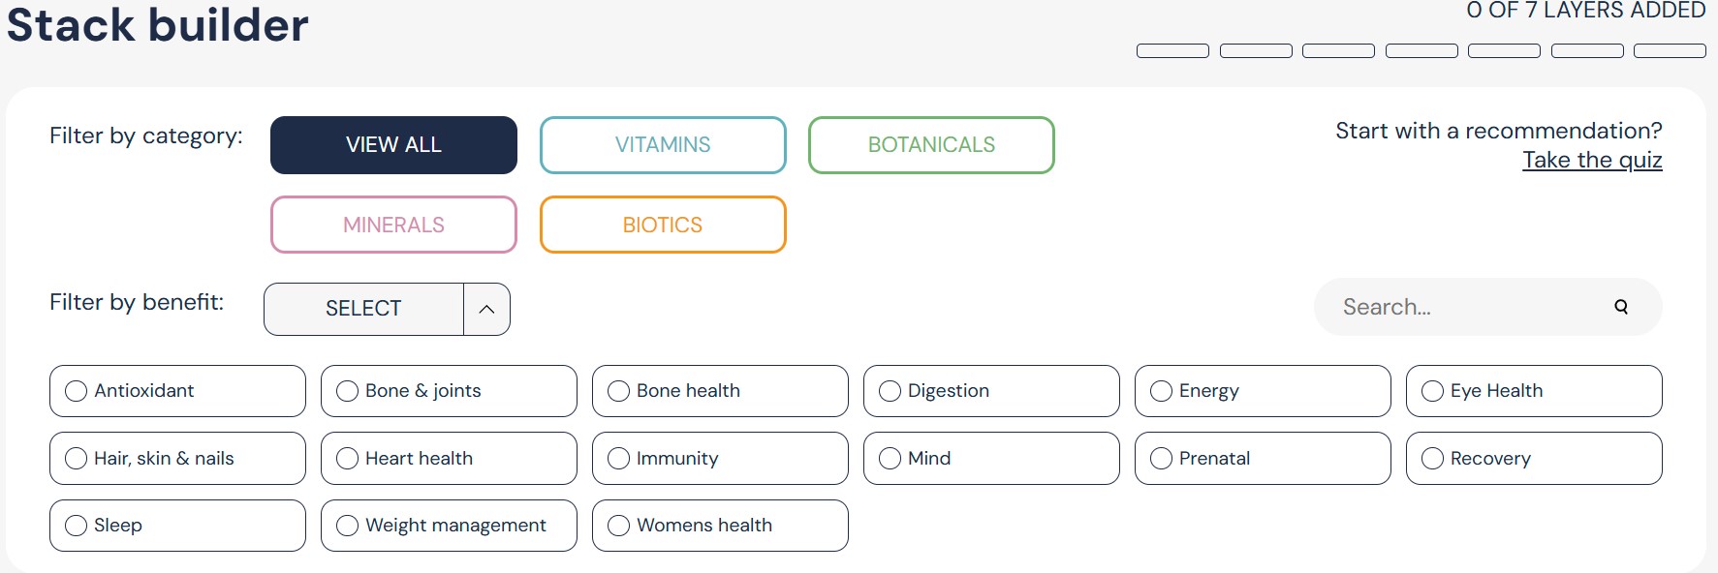Select the Weight management benefit

tap(449, 526)
